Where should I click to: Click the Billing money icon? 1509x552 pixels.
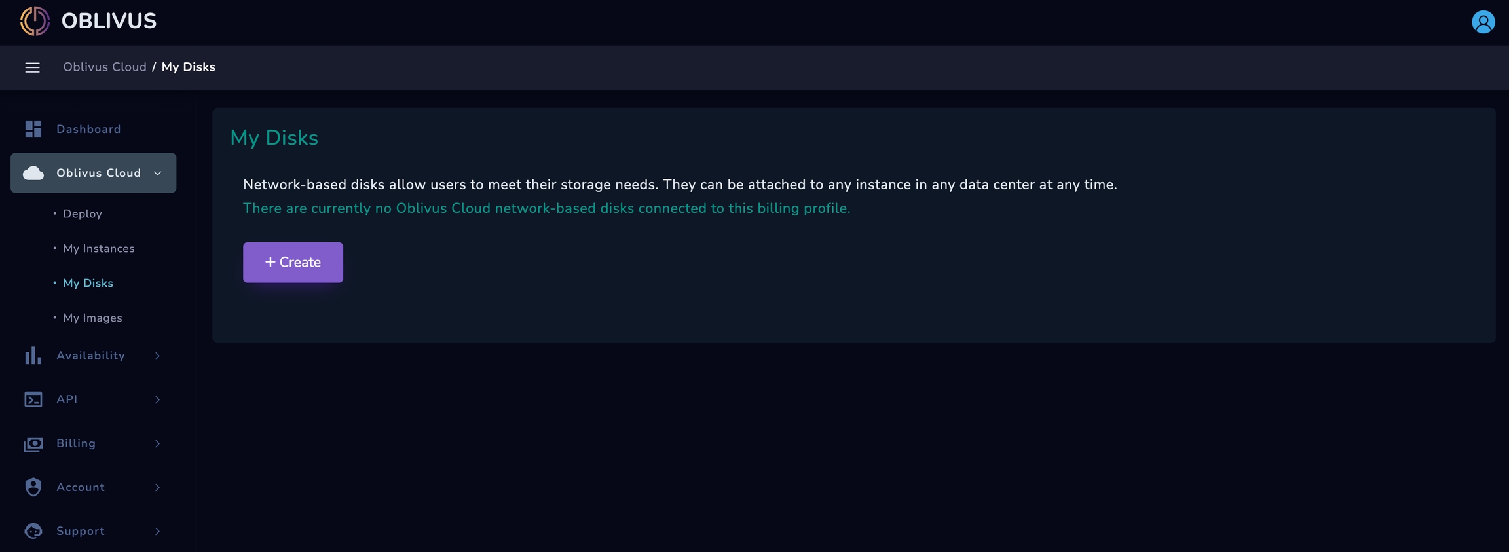[33, 444]
